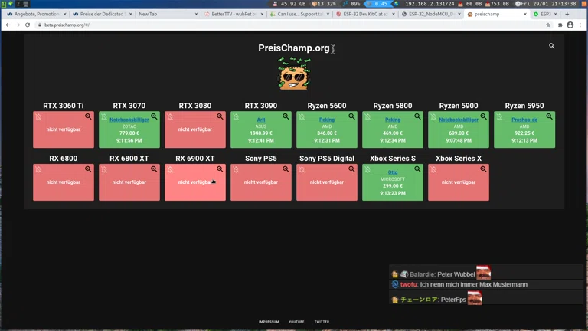
Task: Open the Impressum footer link
Action: 269,322
